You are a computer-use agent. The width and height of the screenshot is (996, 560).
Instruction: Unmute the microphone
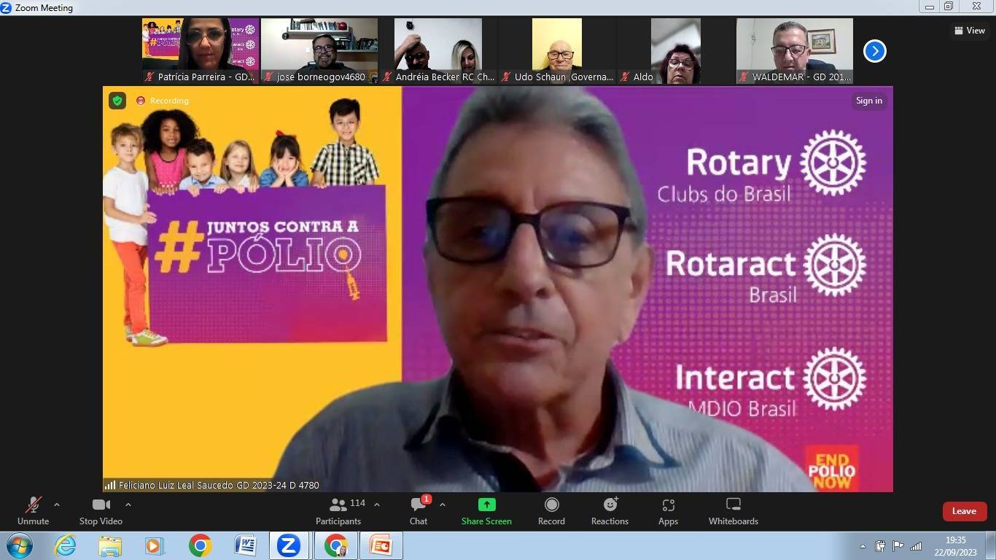point(33,510)
